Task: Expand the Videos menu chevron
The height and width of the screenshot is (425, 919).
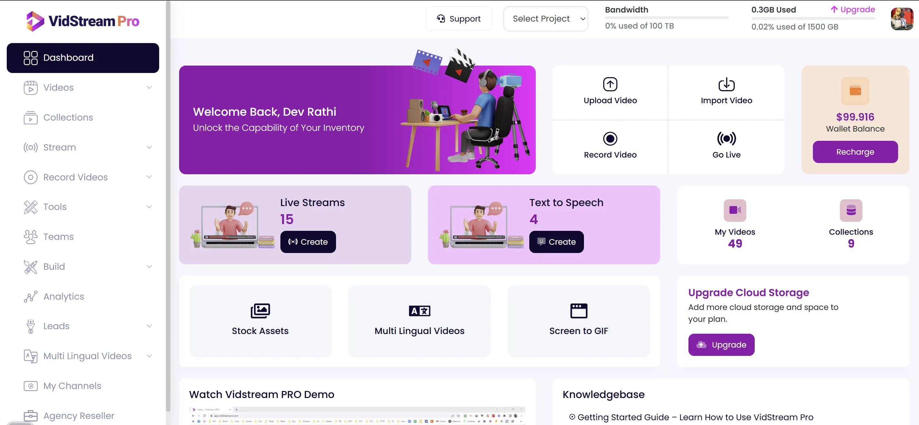Action: coord(149,88)
